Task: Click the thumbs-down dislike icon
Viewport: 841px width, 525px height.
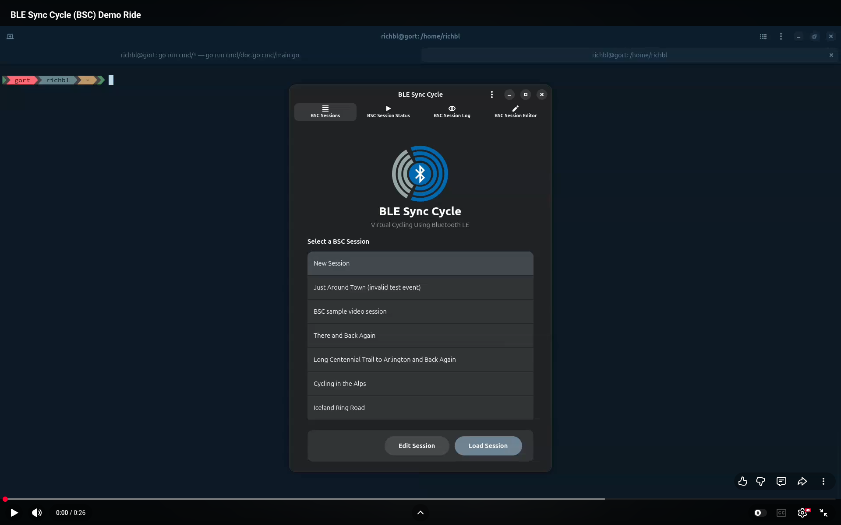Action: (x=760, y=481)
